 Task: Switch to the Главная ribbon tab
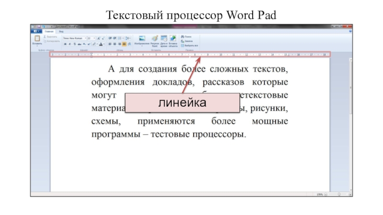(49, 32)
